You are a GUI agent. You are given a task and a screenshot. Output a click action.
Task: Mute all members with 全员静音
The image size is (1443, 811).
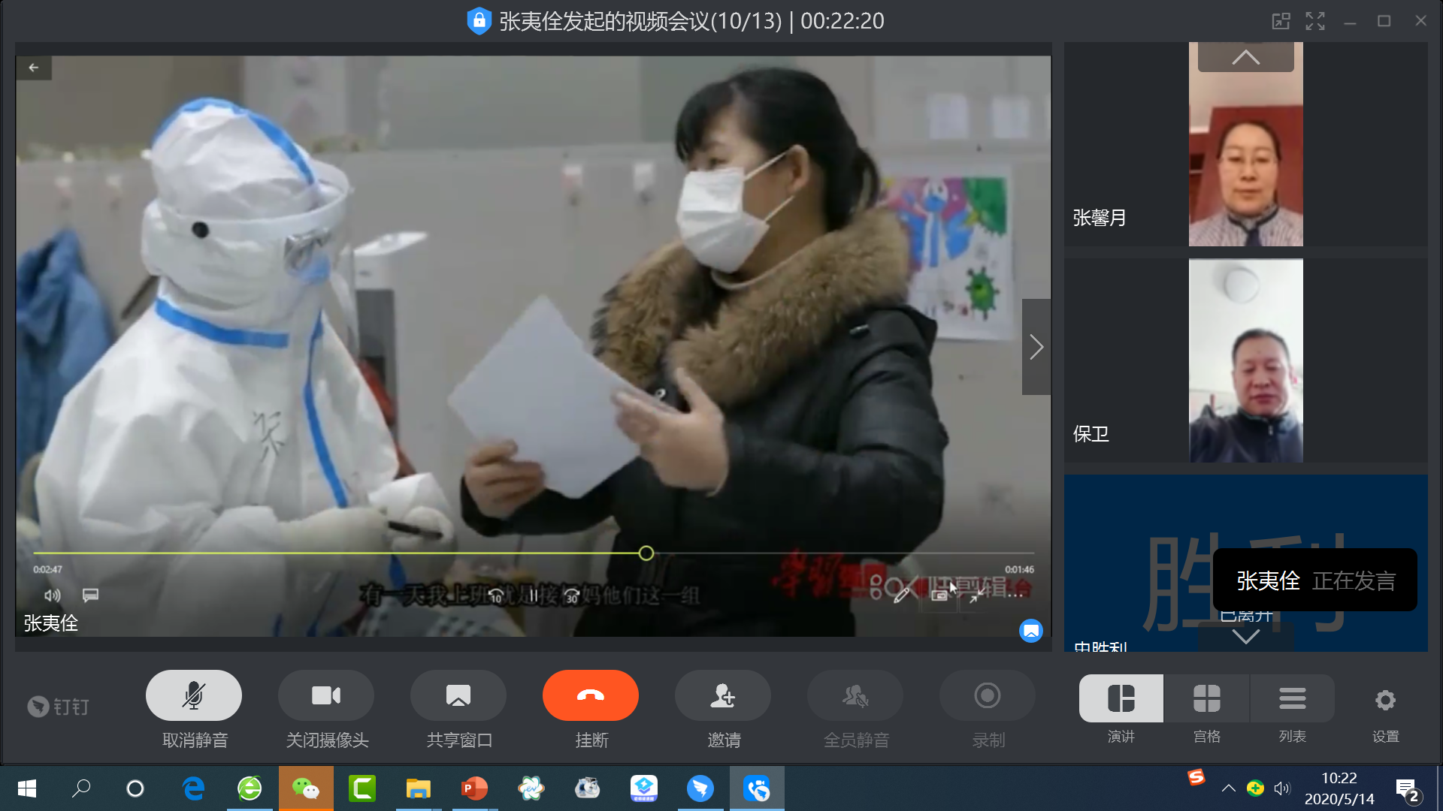855,696
